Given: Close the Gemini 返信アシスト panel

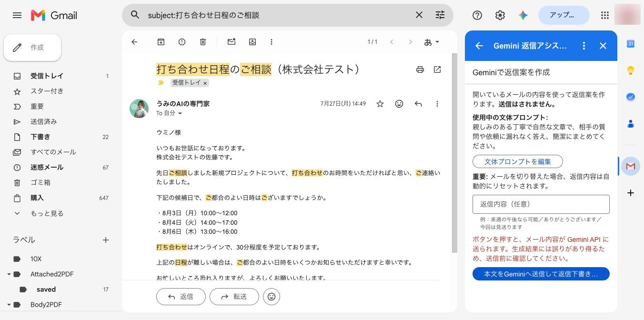Looking at the screenshot, I should [x=603, y=46].
